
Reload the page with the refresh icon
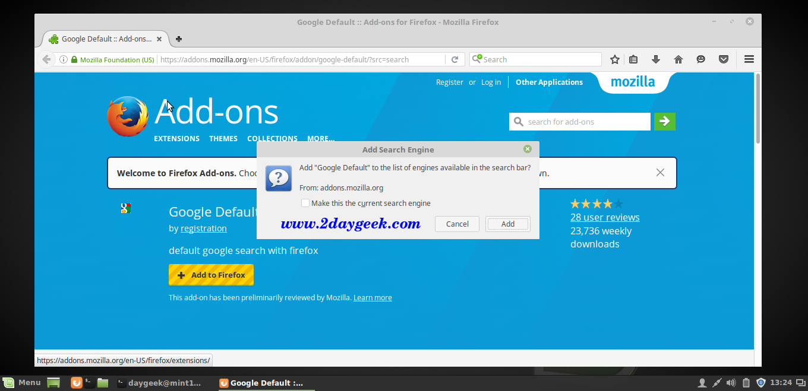coord(454,59)
